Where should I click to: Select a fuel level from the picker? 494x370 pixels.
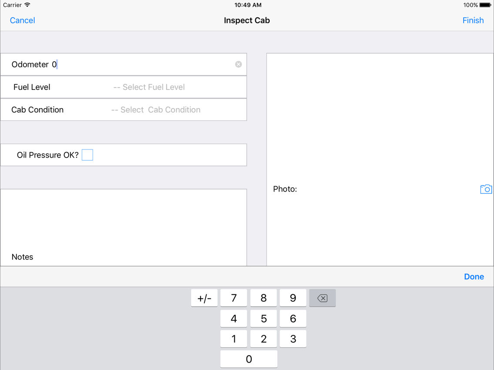[x=149, y=87]
